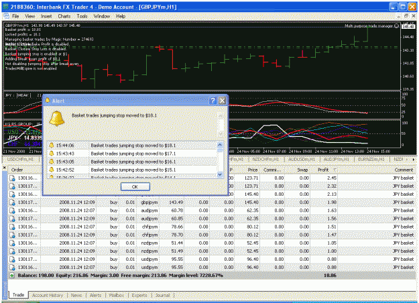Click the gbpjpym symbol in the 1.98 profit row

point(149,202)
